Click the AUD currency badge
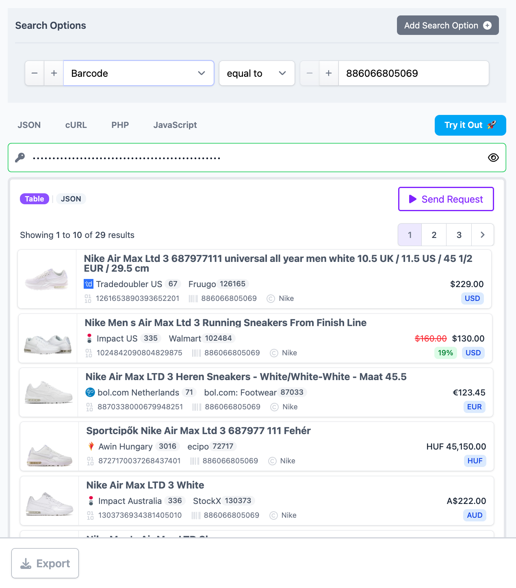The image size is (516, 588). click(x=475, y=515)
